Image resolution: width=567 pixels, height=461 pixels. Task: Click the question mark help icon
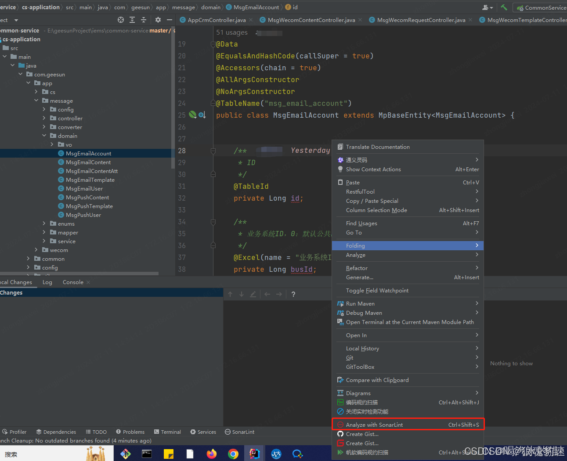(293, 294)
